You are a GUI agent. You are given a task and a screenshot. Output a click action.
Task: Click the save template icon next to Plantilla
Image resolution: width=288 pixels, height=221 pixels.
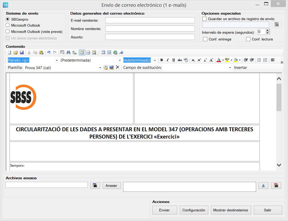click(112, 67)
